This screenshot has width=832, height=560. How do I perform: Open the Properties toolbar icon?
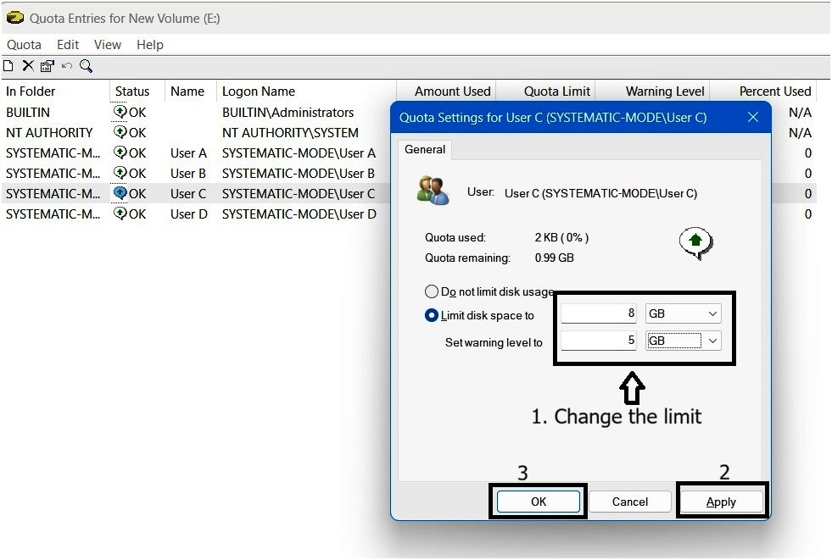[47, 66]
